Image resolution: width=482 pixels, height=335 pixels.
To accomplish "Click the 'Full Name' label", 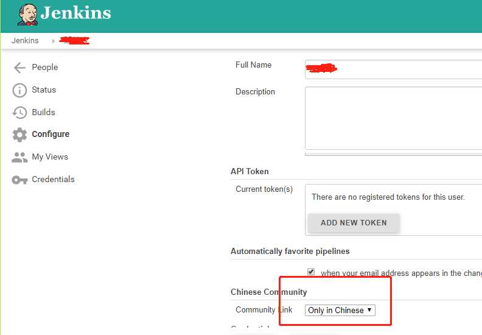I will (254, 65).
